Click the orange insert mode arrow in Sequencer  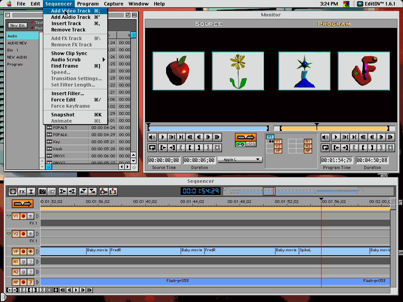click(x=22, y=204)
